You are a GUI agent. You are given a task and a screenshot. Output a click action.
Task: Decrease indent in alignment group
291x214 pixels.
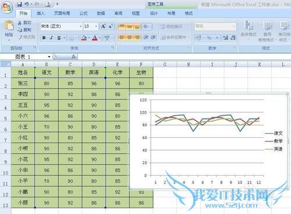pyautogui.click(x=145, y=37)
